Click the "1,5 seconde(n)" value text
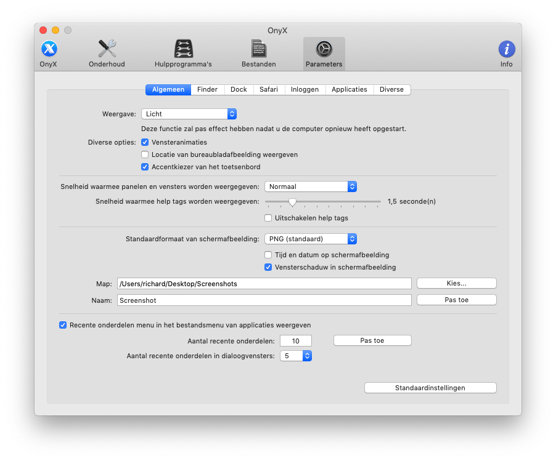556x461 pixels. pos(411,201)
